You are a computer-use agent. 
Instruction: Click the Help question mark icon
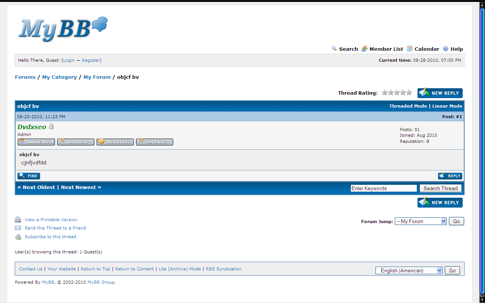coord(446,48)
